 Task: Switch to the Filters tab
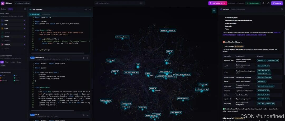(x=10, y=9)
